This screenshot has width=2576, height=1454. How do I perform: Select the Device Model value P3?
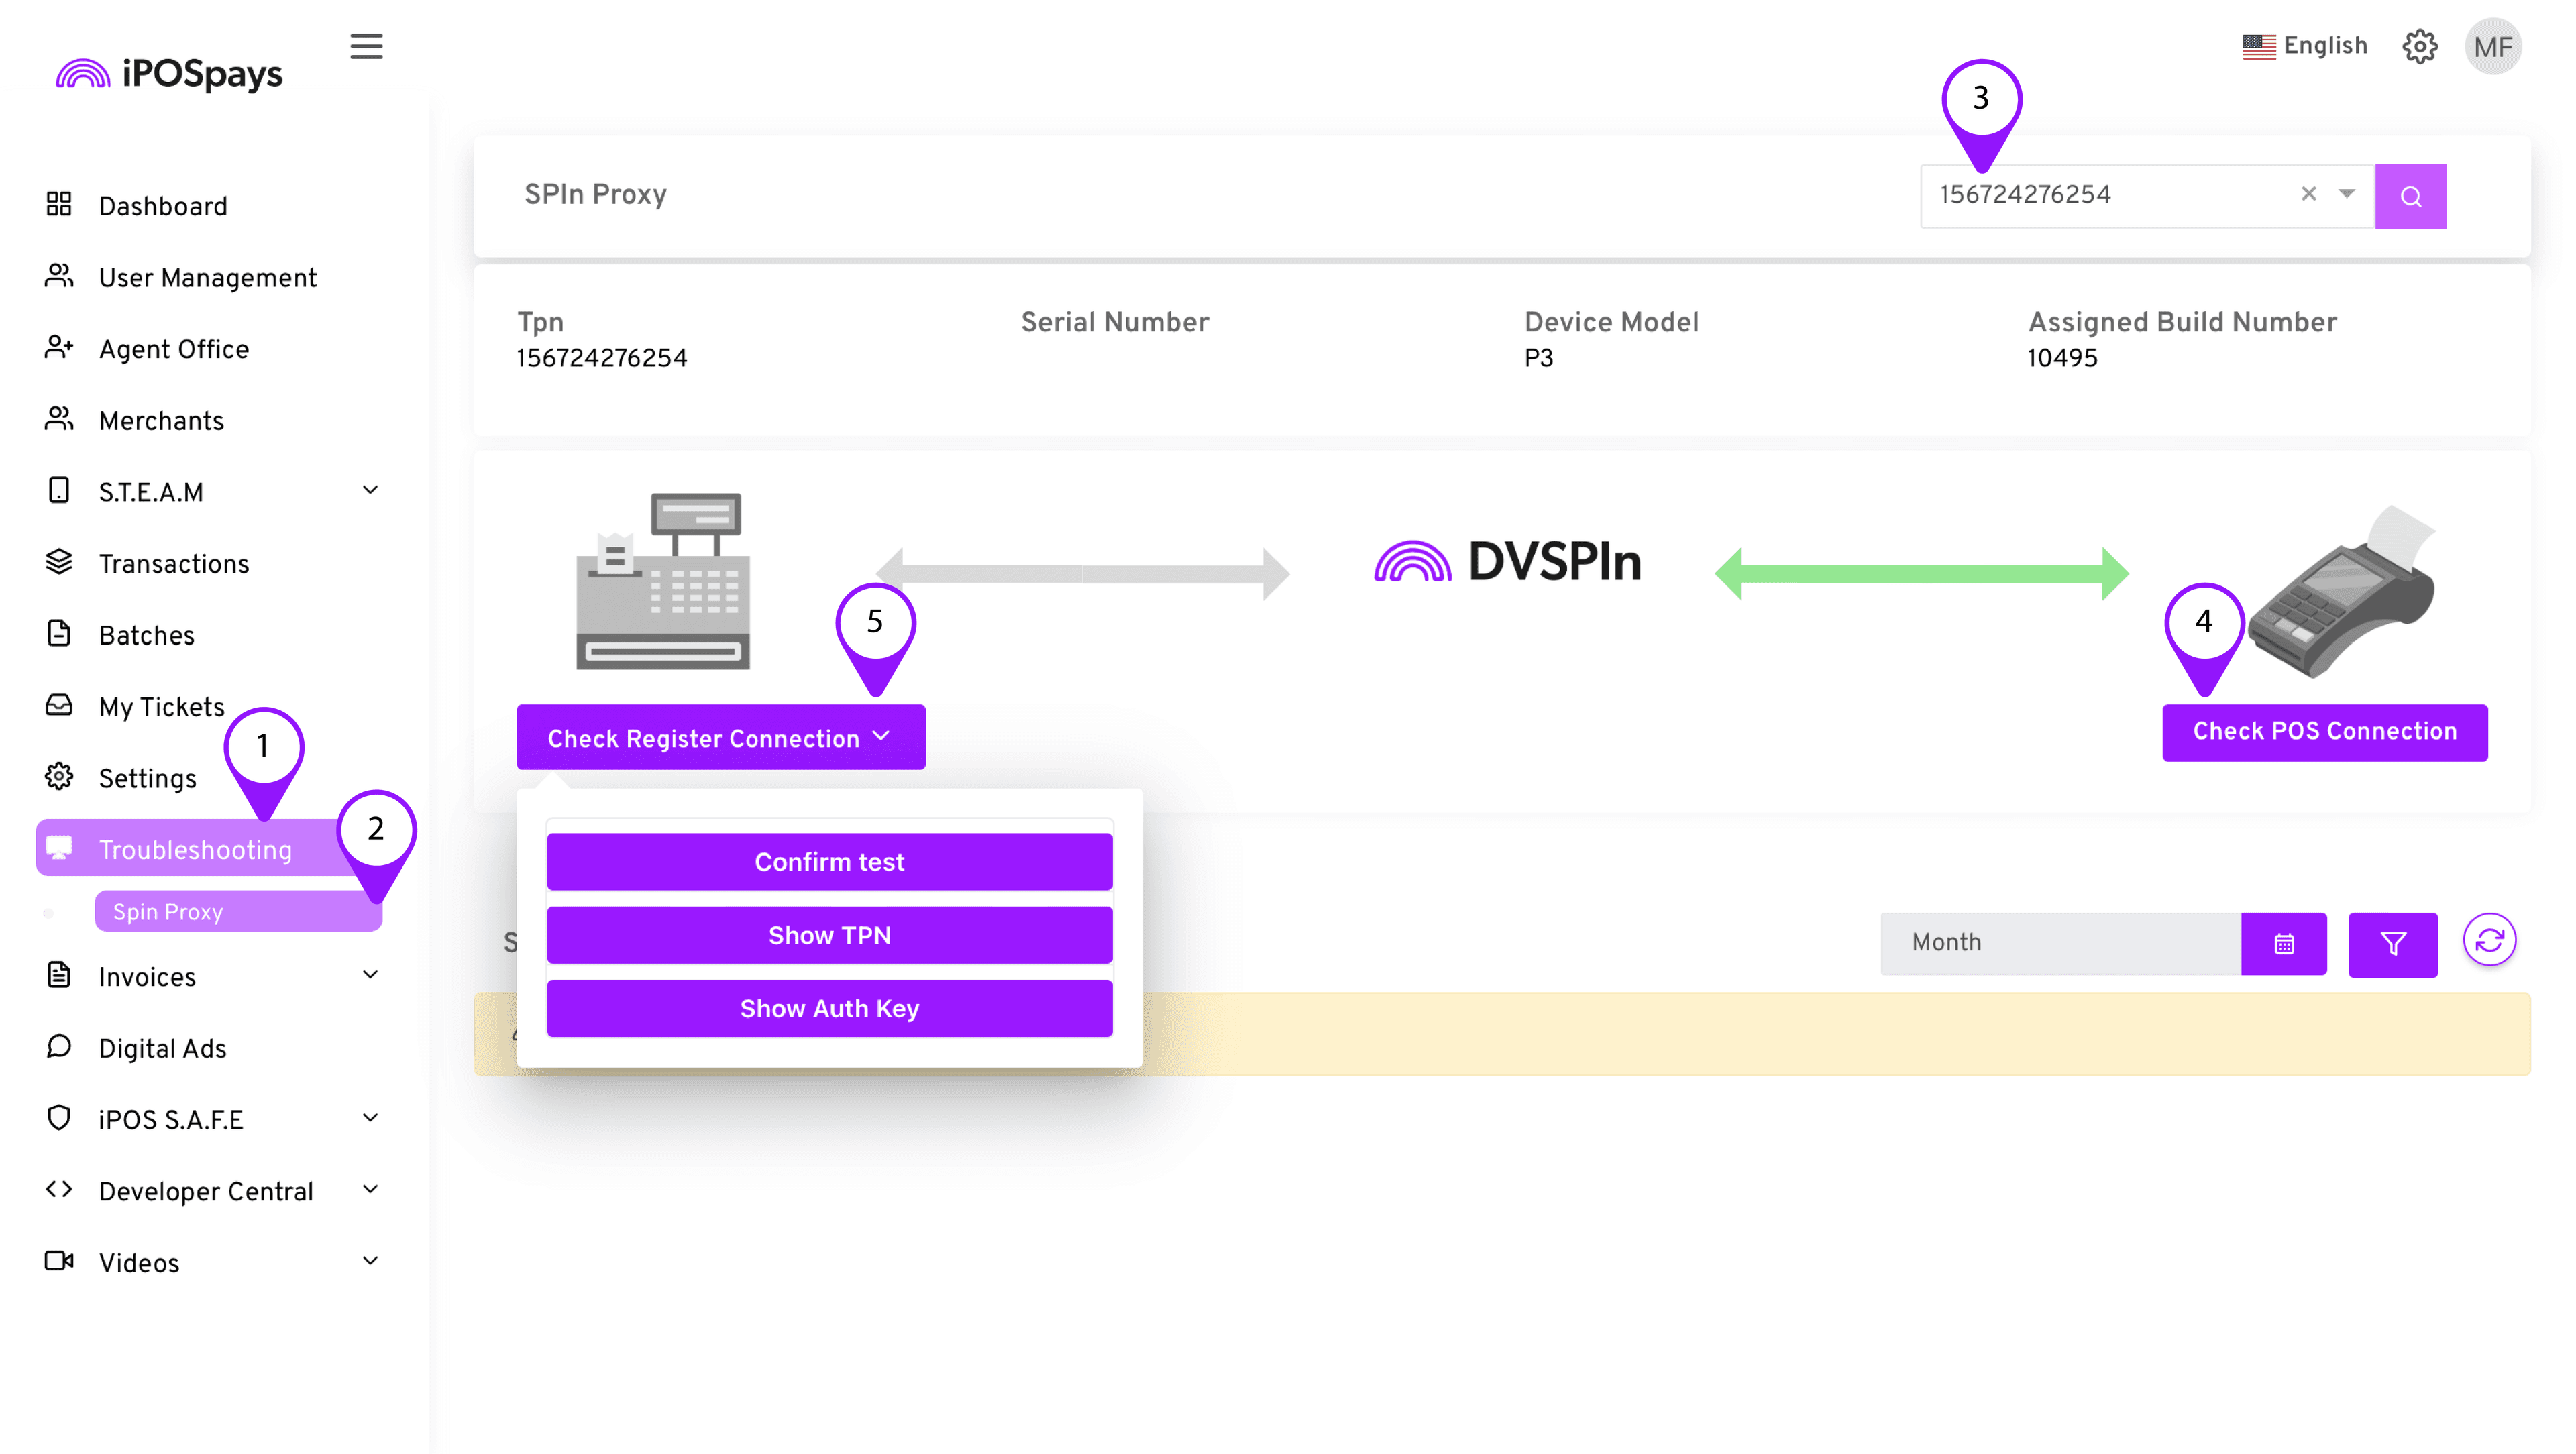point(1539,358)
